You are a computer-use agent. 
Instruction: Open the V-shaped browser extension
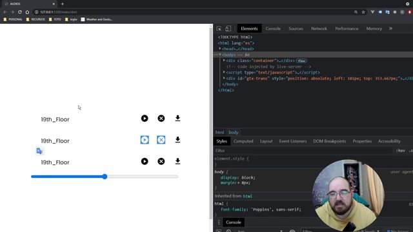pyautogui.click(x=372, y=12)
